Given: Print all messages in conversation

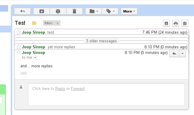Looking at the screenshot, I should (175, 23).
